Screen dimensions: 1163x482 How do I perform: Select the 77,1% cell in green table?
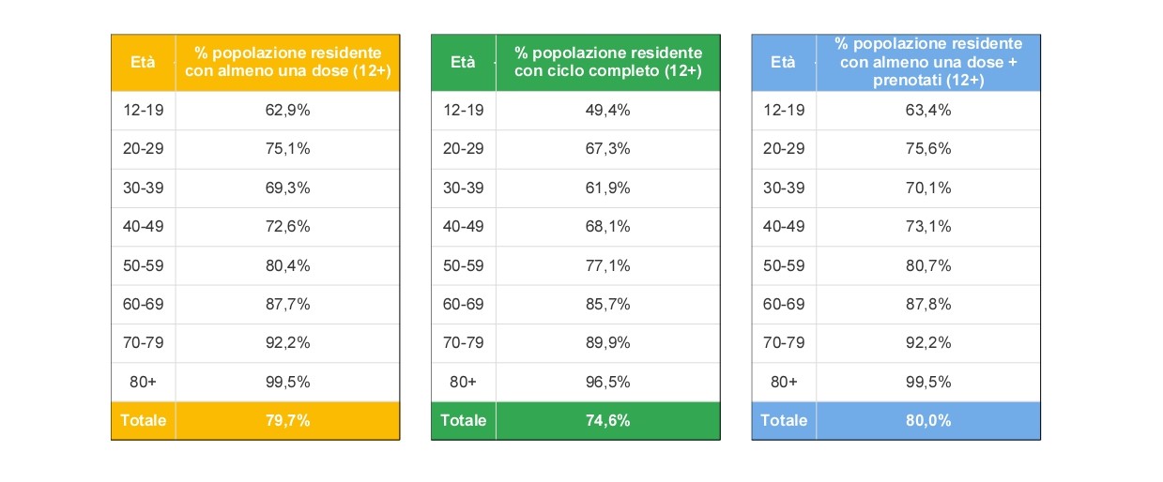tap(607, 265)
